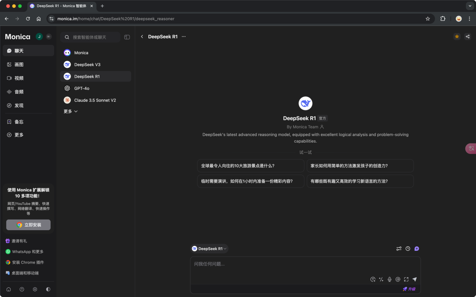The height and width of the screenshot is (297, 476).
Task: Open chat history using the clock icon
Action: [x=407, y=249]
